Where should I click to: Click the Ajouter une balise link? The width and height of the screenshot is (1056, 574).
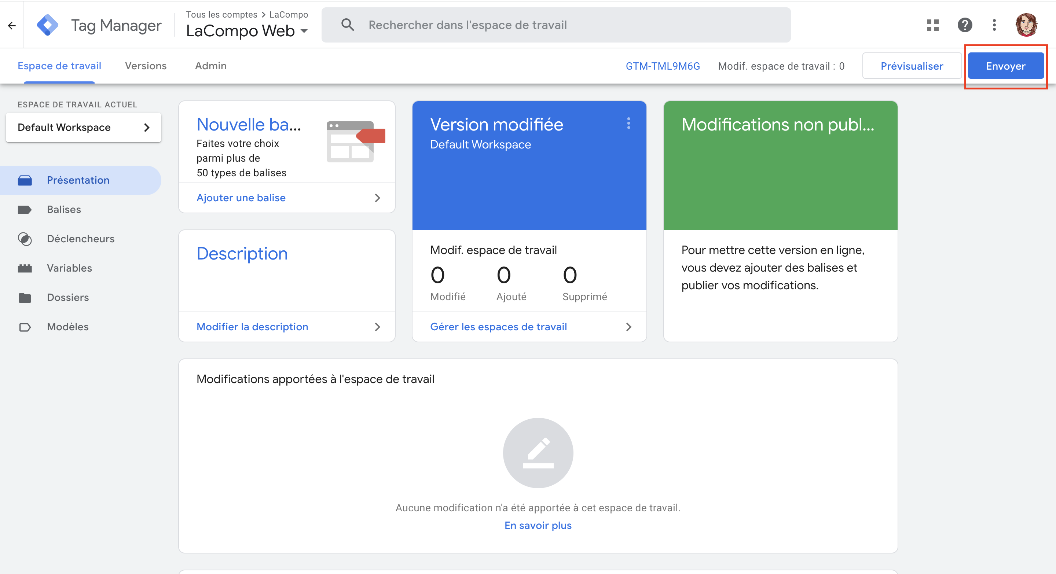[241, 198]
